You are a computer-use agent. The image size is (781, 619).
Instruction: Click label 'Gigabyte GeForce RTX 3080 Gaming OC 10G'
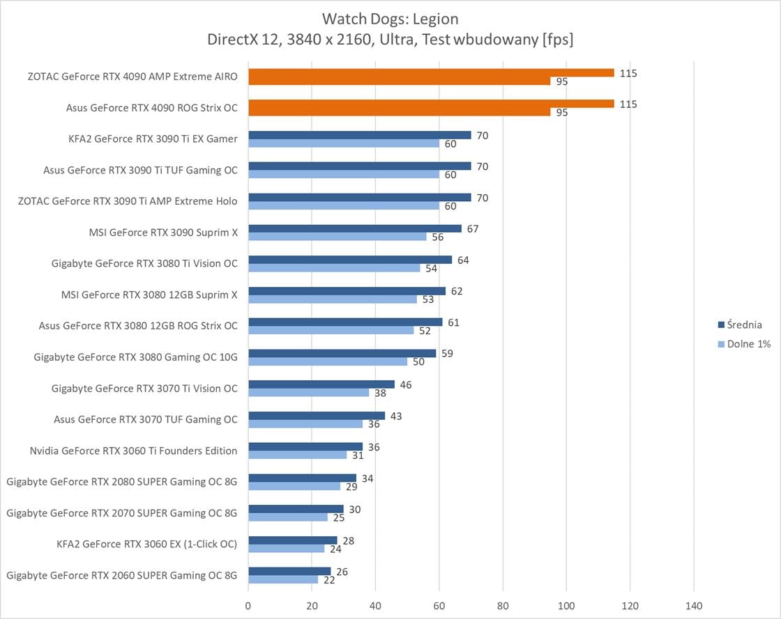coord(135,357)
